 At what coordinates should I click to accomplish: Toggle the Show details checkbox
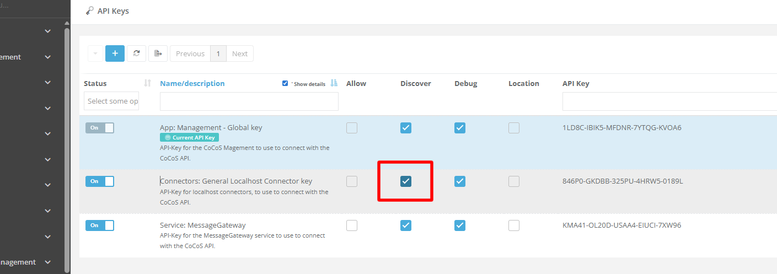tap(285, 83)
